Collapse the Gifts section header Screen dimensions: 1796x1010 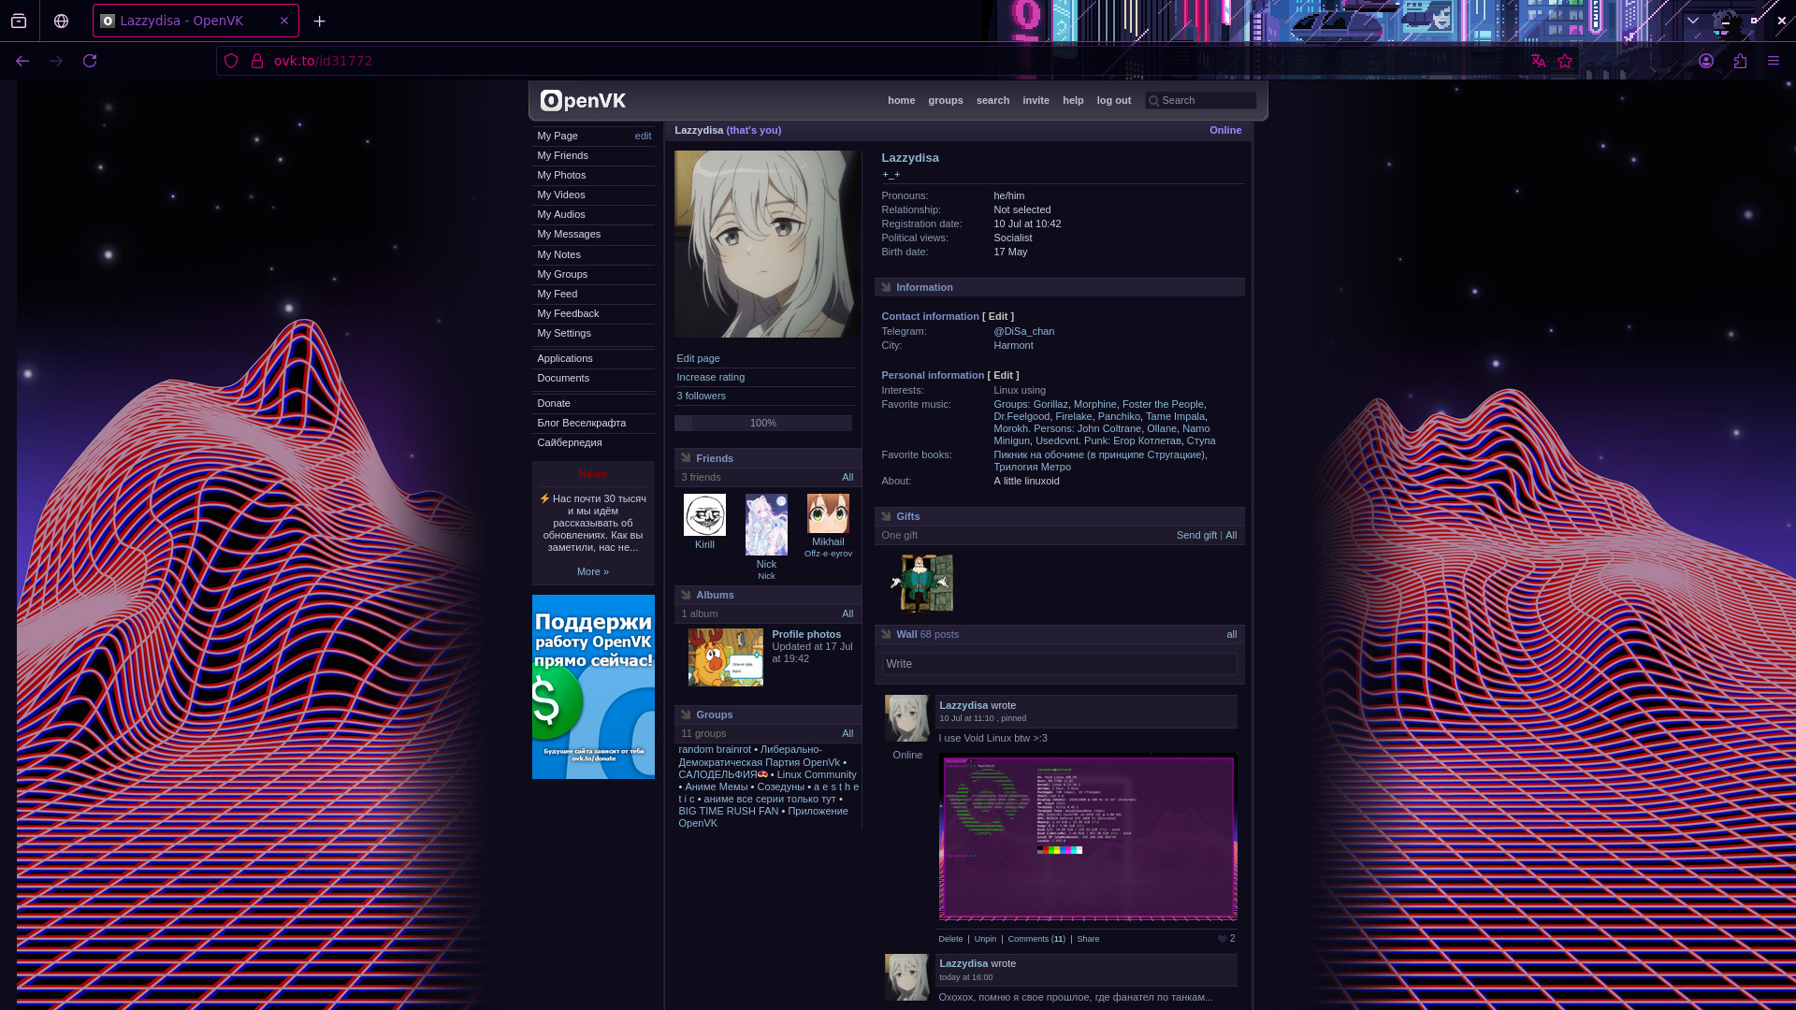907,516
